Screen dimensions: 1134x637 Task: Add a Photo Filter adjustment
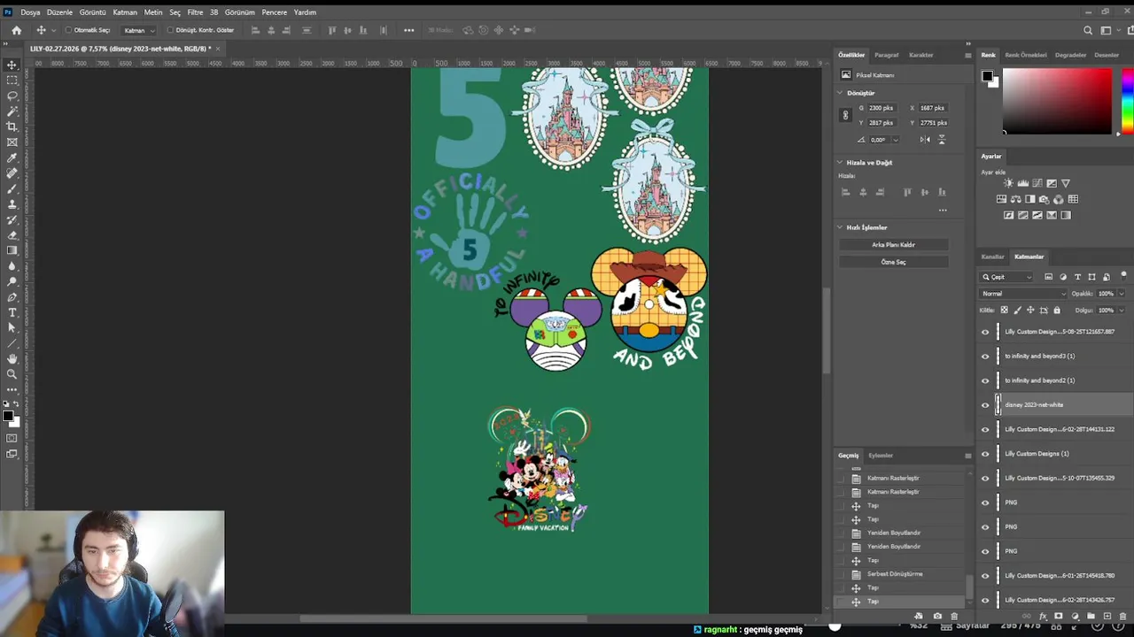[1044, 199]
